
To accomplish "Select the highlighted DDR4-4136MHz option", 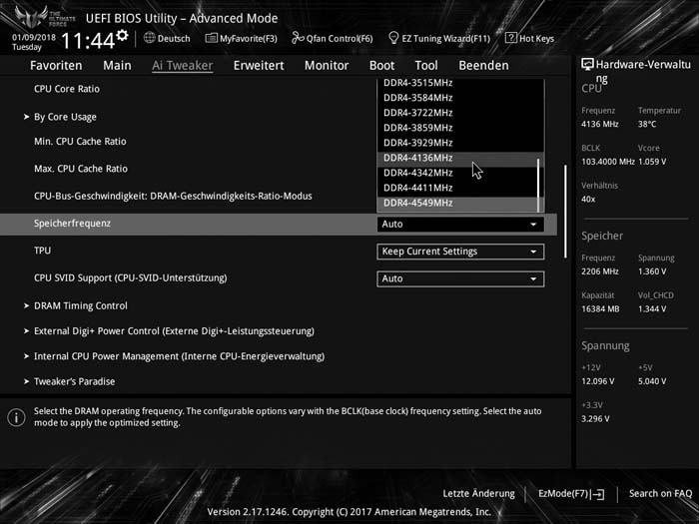I will tap(460, 158).
